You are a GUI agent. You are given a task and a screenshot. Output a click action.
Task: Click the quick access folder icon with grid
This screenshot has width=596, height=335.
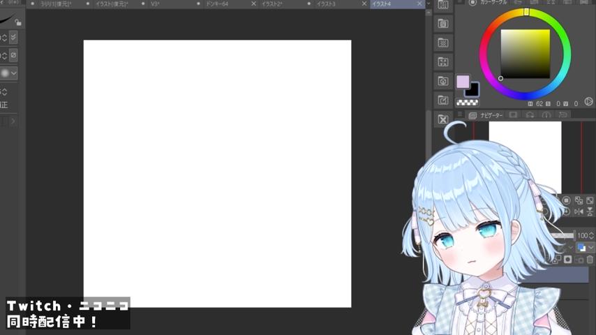(443, 5)
